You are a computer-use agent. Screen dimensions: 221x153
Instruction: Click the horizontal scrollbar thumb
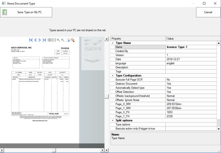[54, 150]
